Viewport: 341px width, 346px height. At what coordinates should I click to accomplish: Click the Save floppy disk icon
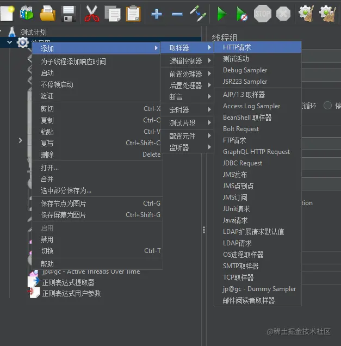click(69, 14)
